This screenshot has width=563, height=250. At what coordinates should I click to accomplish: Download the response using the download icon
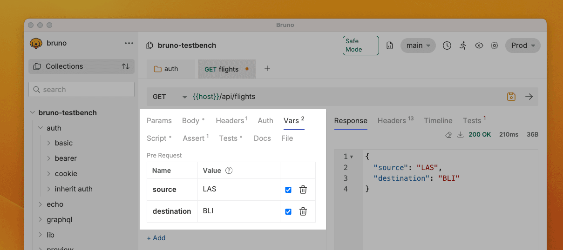point(461,135)
